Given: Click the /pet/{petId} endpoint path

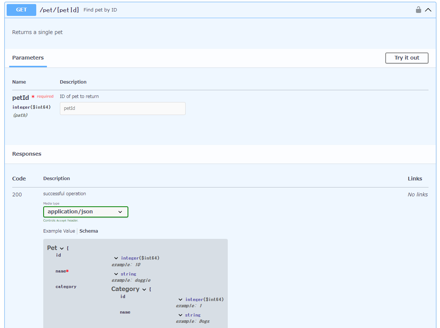Looking at the screenshot, I should pos(59,10).
